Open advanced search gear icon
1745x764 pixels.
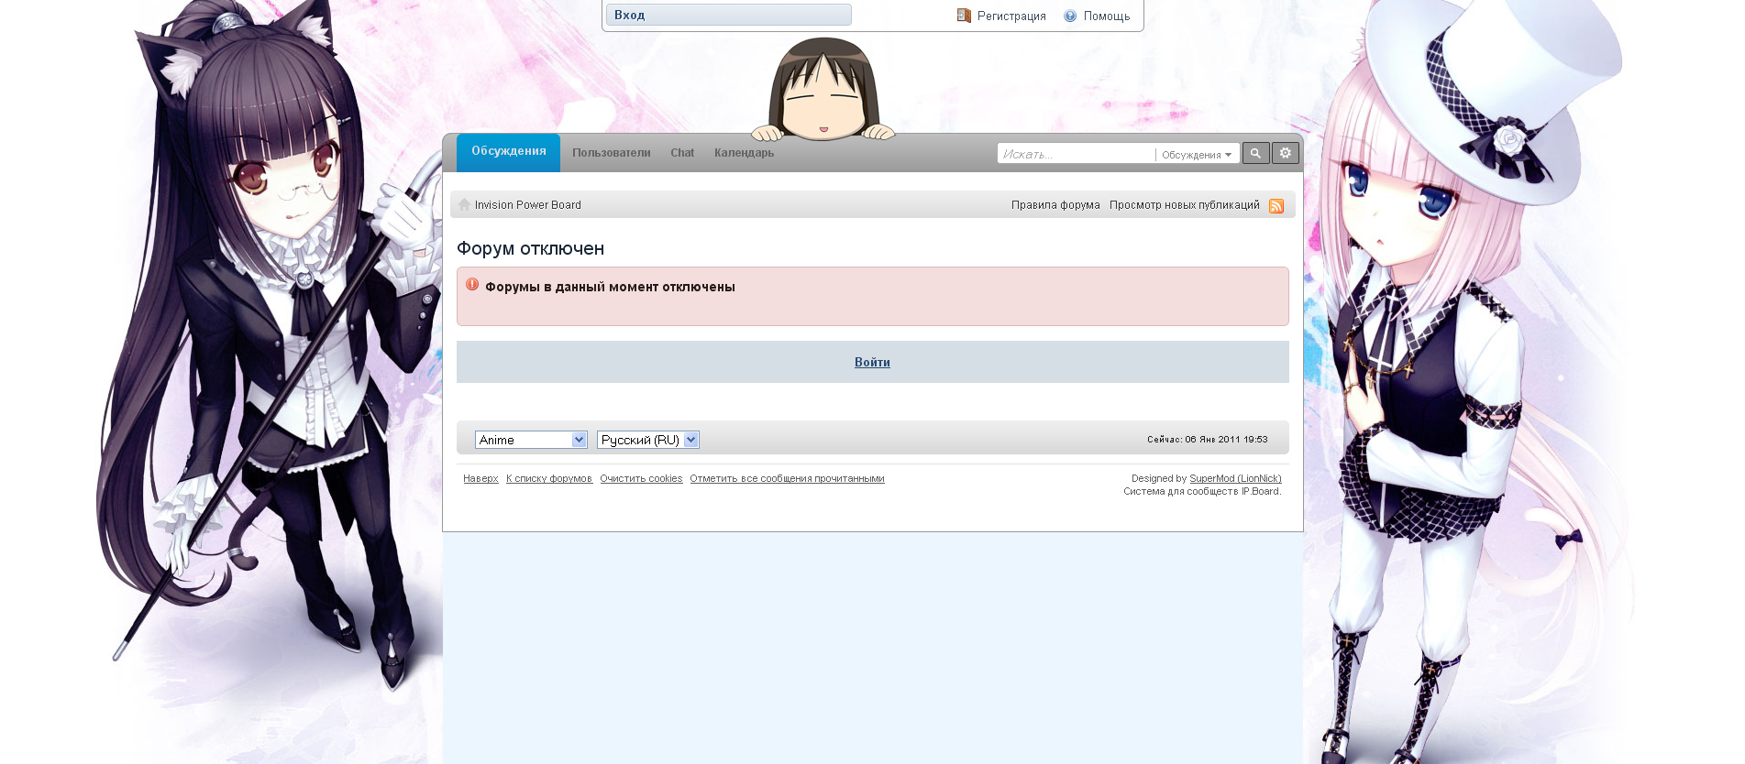click(1285, 154)
